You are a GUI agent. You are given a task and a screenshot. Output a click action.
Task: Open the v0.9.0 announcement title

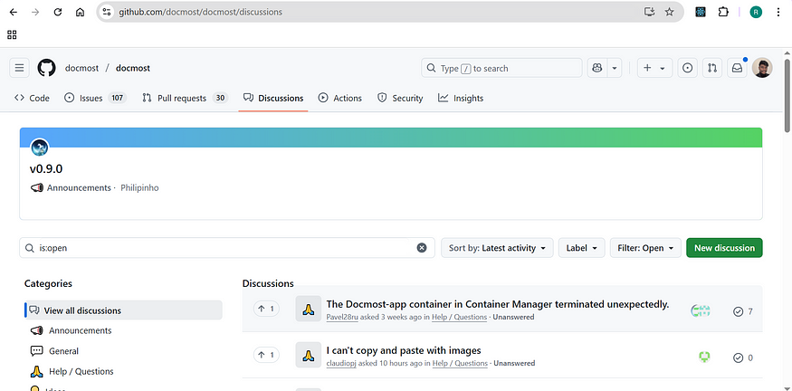coord(46,169)
